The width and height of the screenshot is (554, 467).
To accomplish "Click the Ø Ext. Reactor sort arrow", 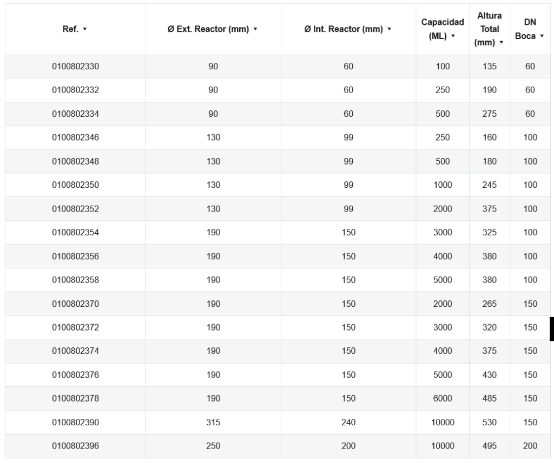I will click(255, 29).
